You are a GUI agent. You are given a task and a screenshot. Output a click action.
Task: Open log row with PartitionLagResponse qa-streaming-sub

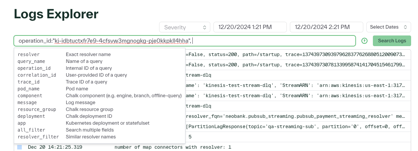point(298,127)
